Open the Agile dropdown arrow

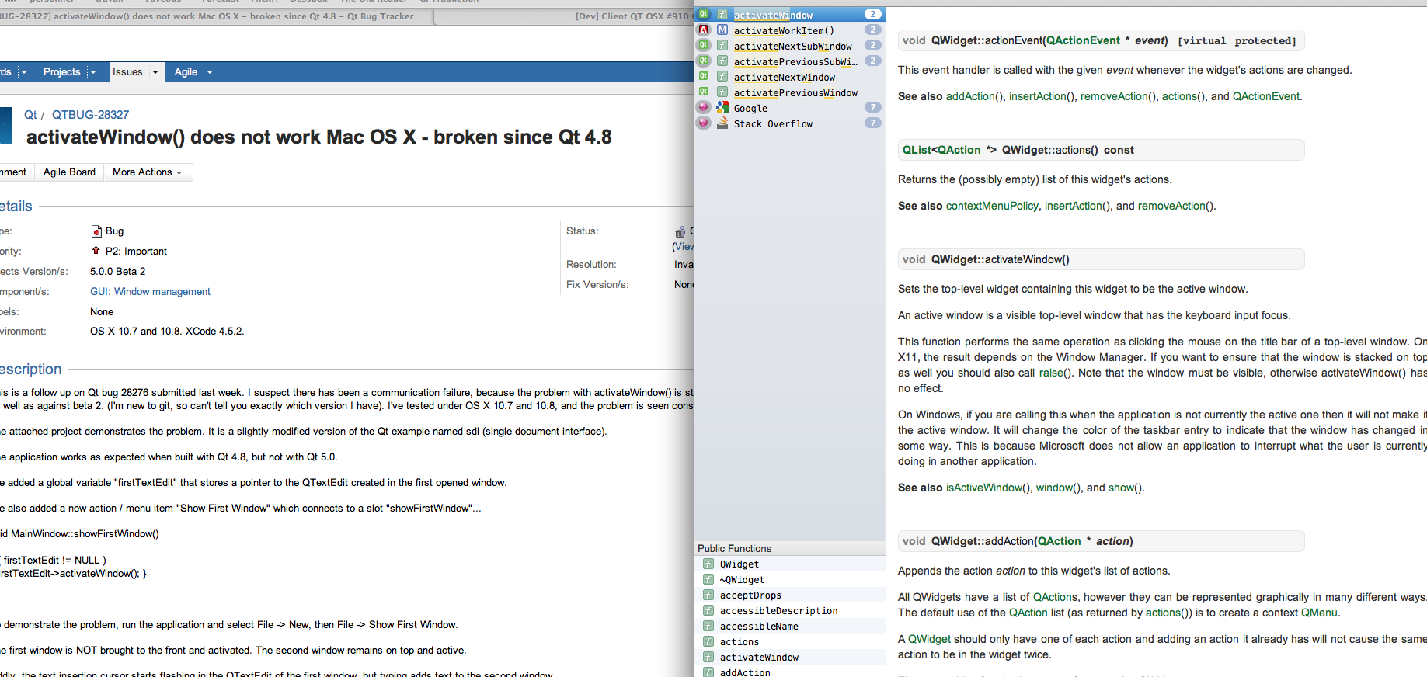tap(210, 72)
